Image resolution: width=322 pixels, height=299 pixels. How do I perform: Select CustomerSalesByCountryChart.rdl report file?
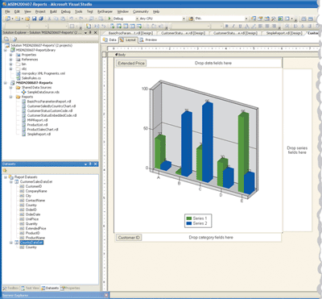[x=52, y=106]
